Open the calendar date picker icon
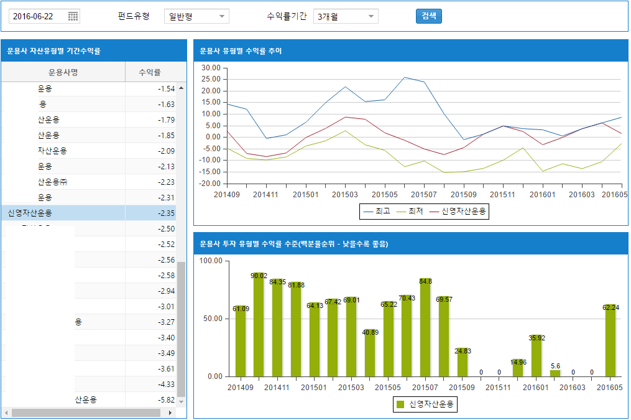 (73, 17)
